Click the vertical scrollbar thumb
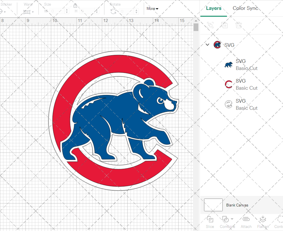The width and height of the screenshot is (283, 231). click(196, 27)
